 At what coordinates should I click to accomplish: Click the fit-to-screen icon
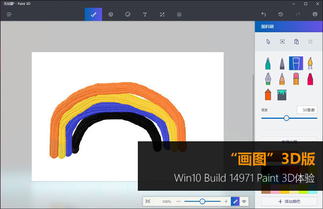(148, 201)
